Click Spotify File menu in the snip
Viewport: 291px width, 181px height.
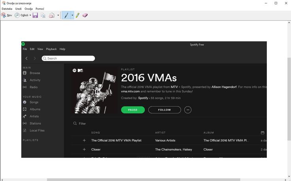25,49
